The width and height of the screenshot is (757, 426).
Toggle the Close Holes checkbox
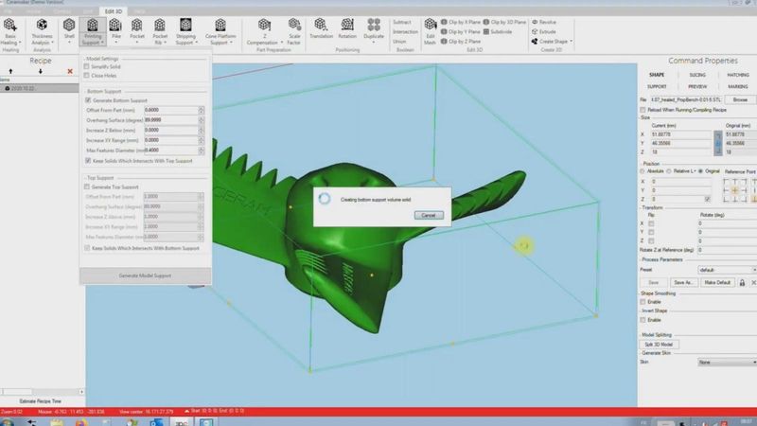pyautogui.click(x=88, y=74)
